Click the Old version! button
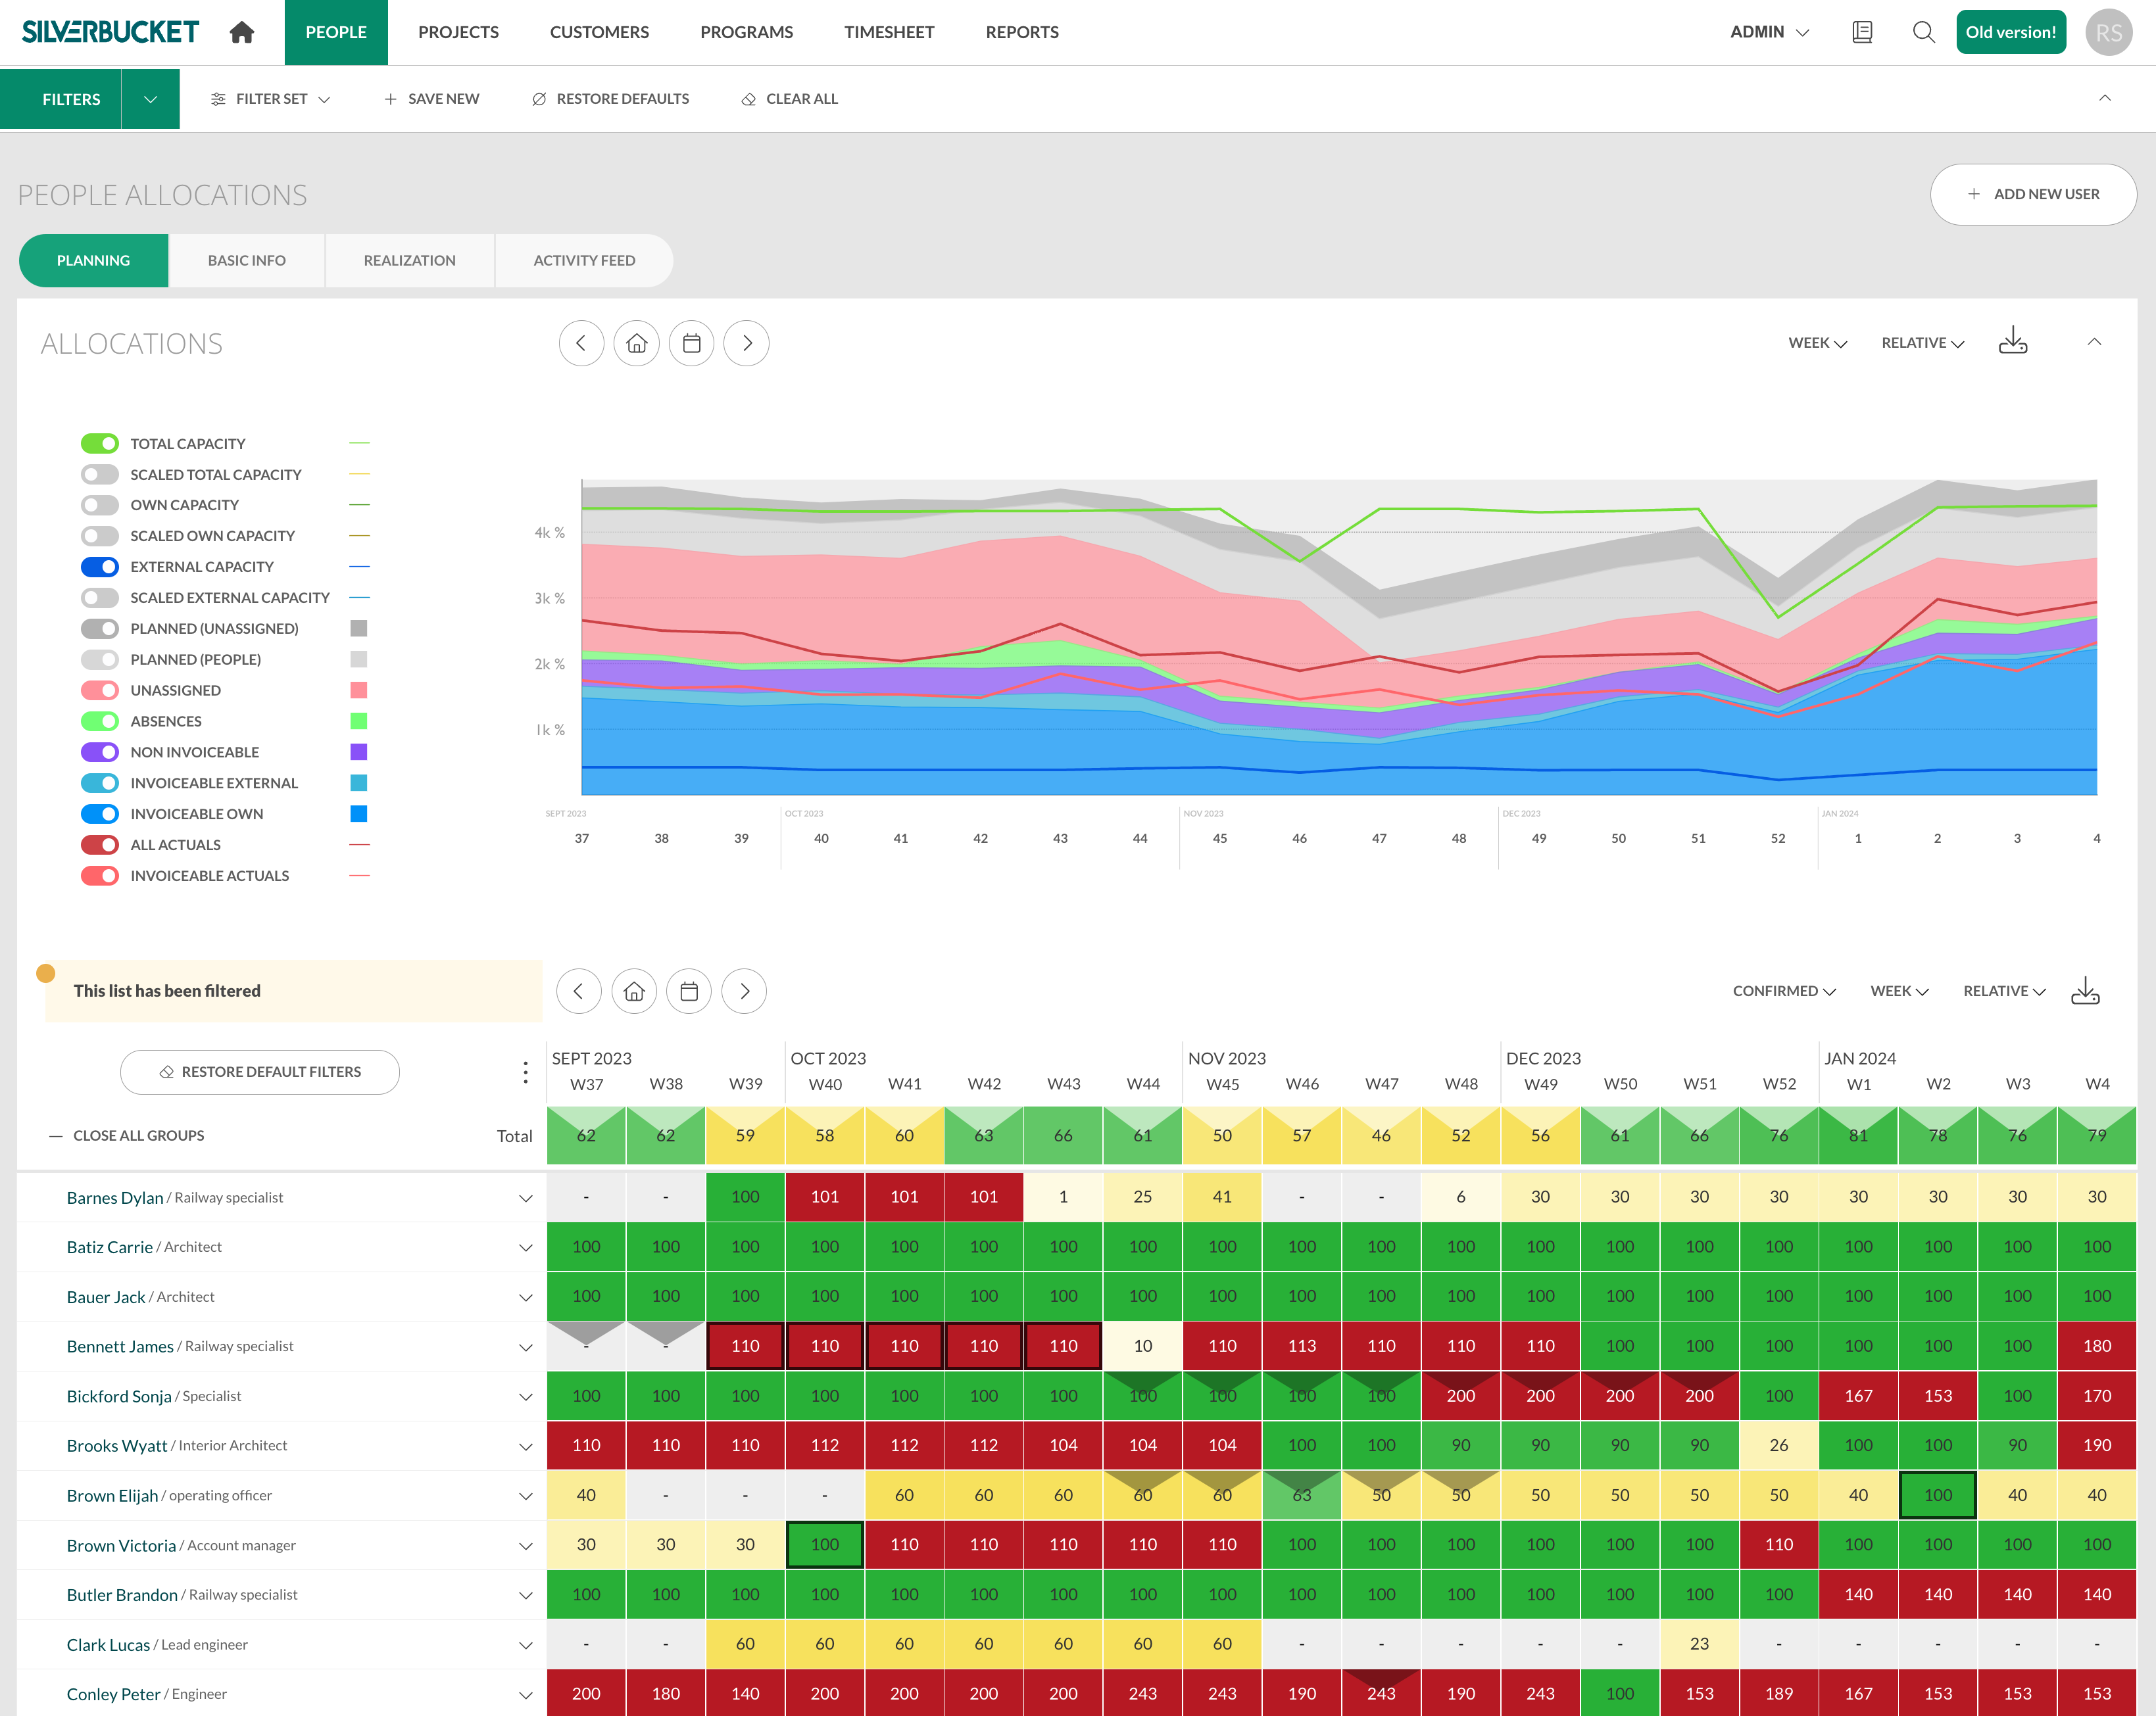Image resolution: width=2156 pixels, height=1716 pixels. coord(2010,32)
